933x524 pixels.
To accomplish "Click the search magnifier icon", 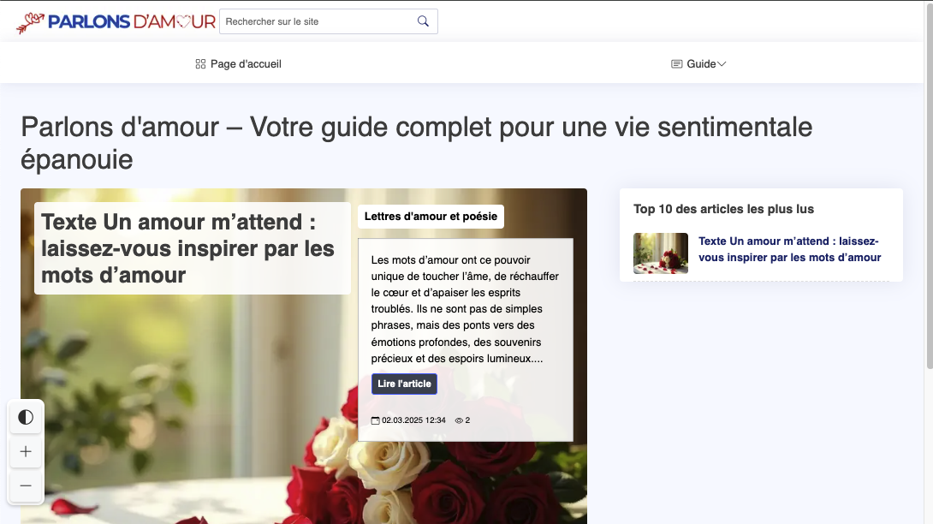I will (x=423, y=21).
